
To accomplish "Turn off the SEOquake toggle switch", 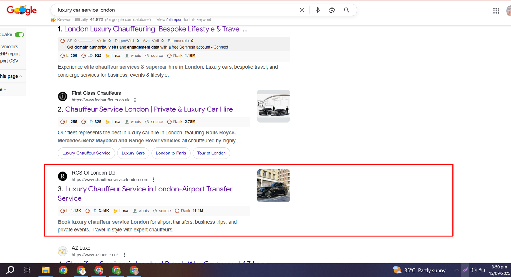I will tap(19, 35).
